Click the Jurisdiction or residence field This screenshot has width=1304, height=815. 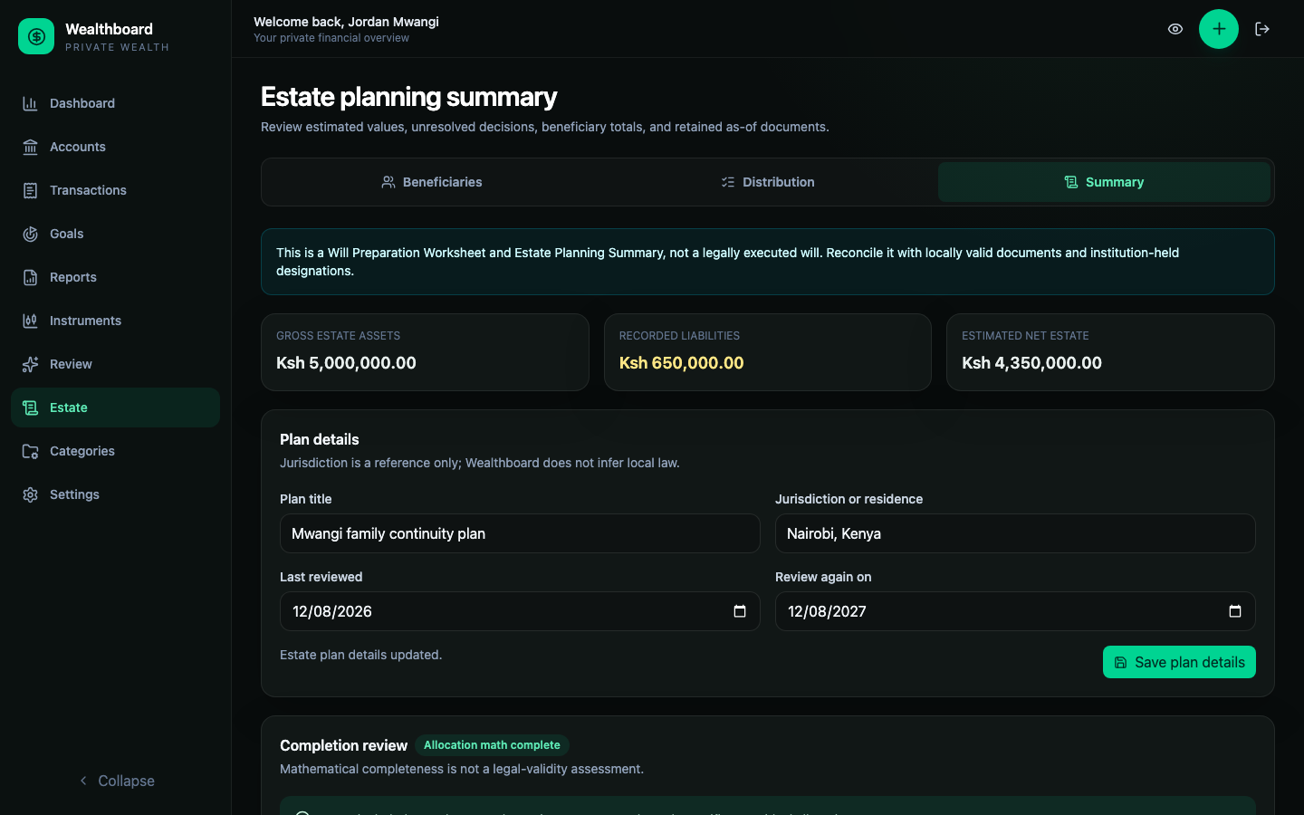pyautogui.click(x=1015, y=533)
